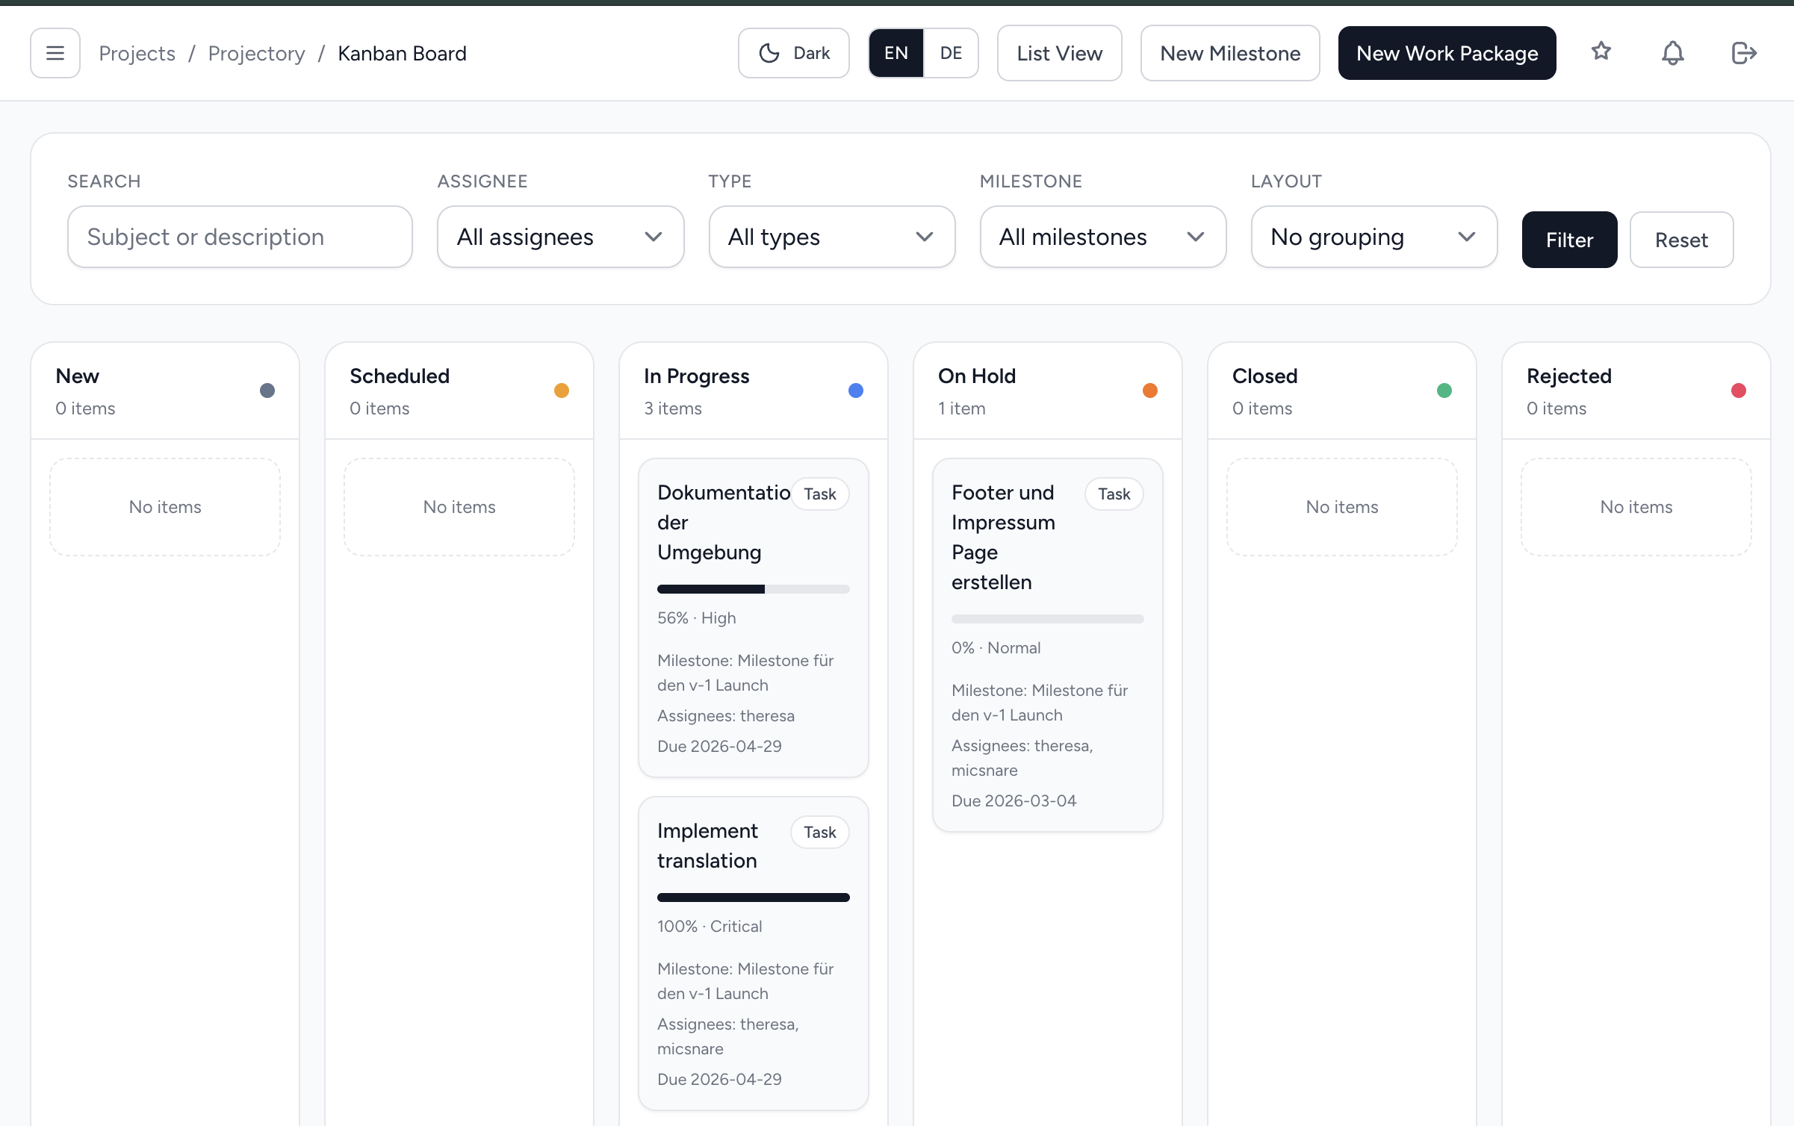
Task: Click the 56% progress bar
Action: tap(753, 589)
